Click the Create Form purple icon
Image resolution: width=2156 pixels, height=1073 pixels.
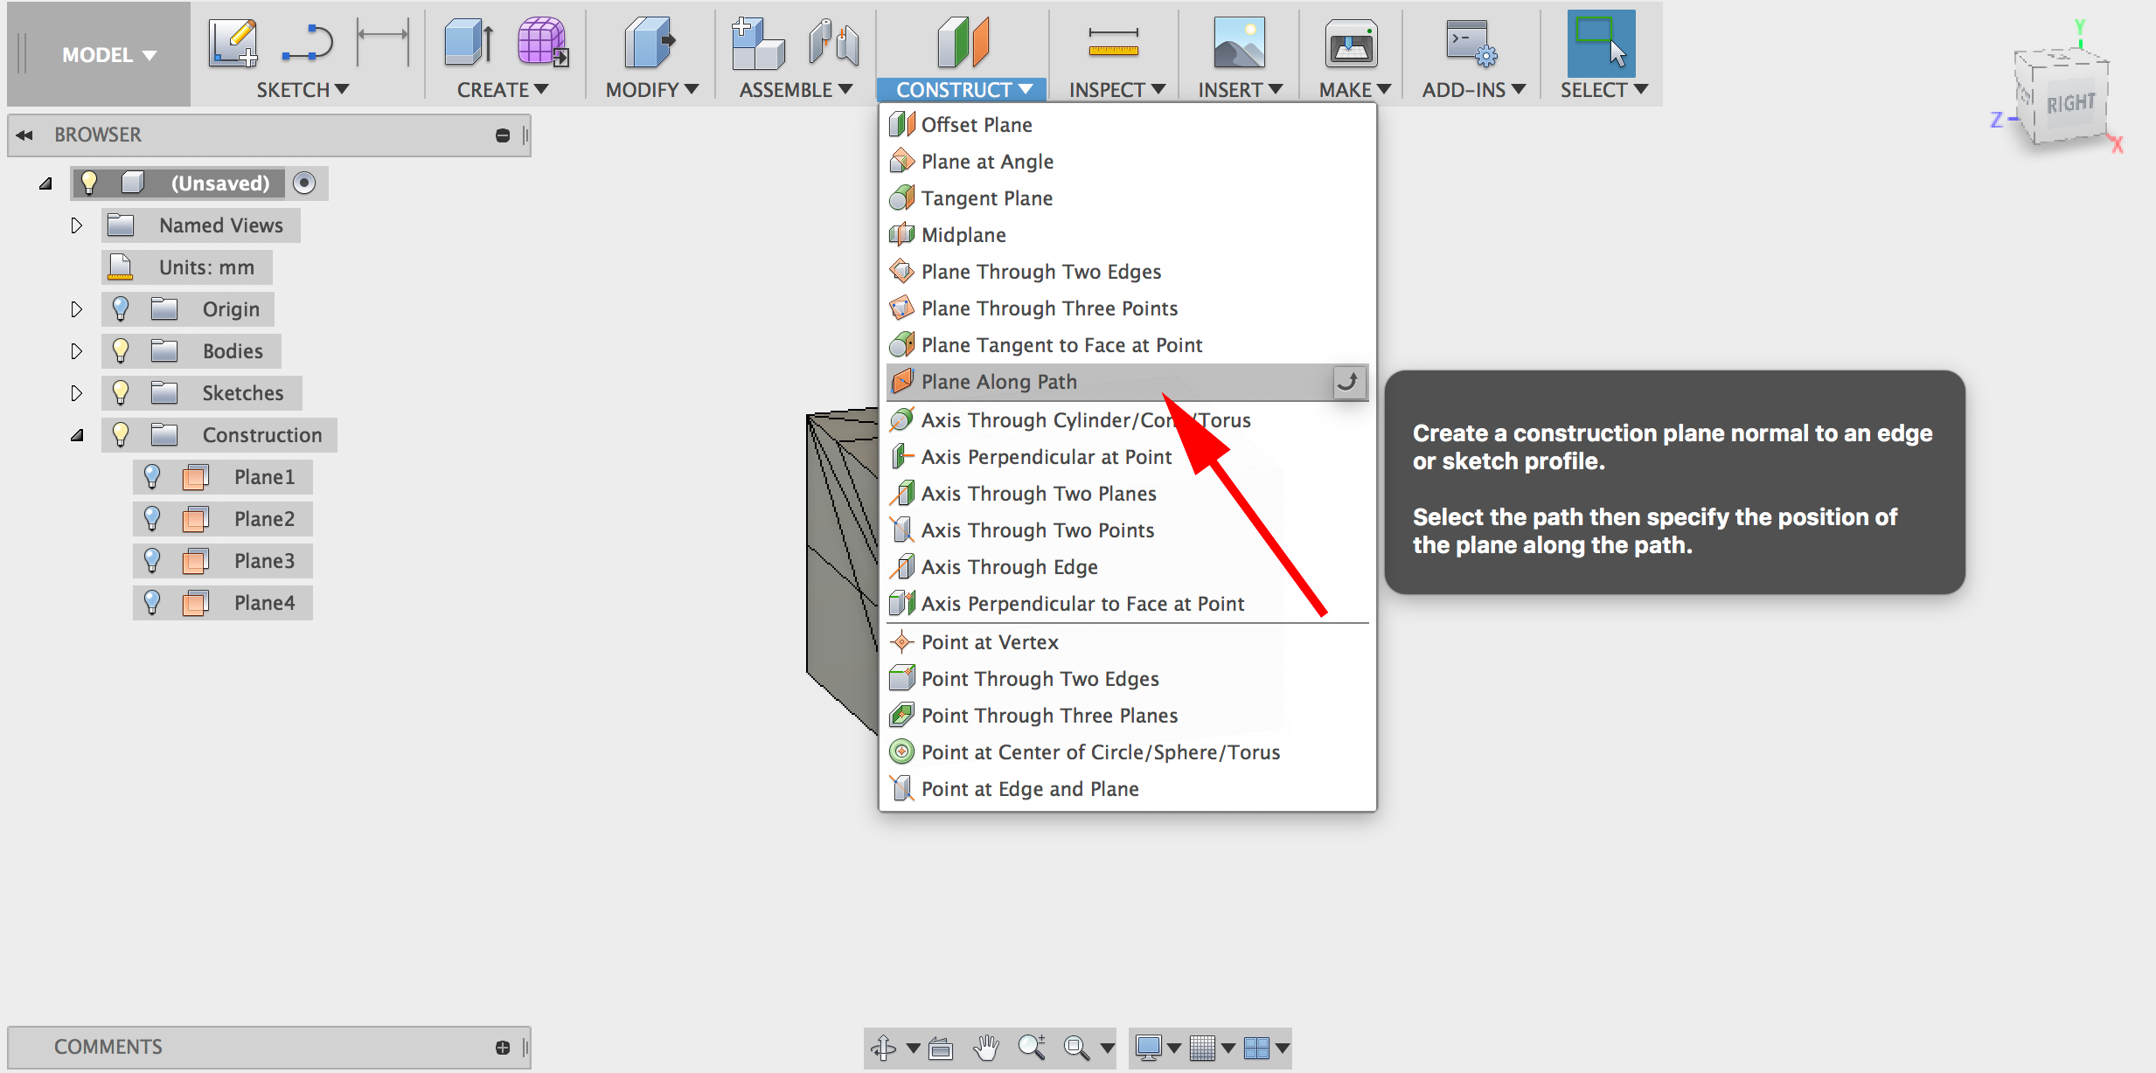tap(543, 42)
